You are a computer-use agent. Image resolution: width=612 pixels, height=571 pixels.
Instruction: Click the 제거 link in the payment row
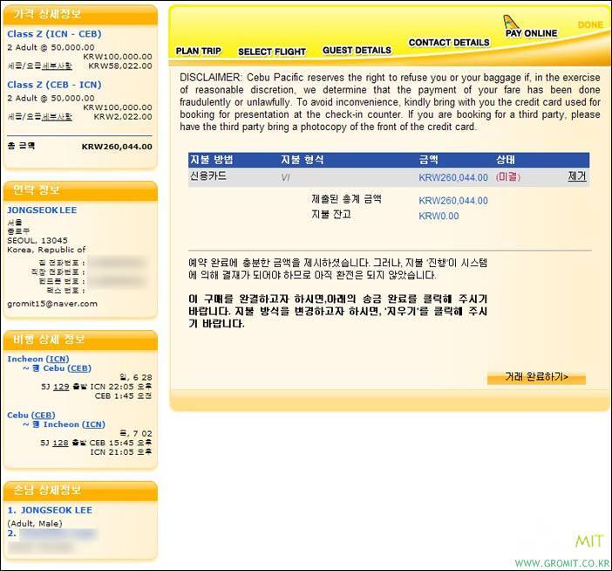click(577, 176)
